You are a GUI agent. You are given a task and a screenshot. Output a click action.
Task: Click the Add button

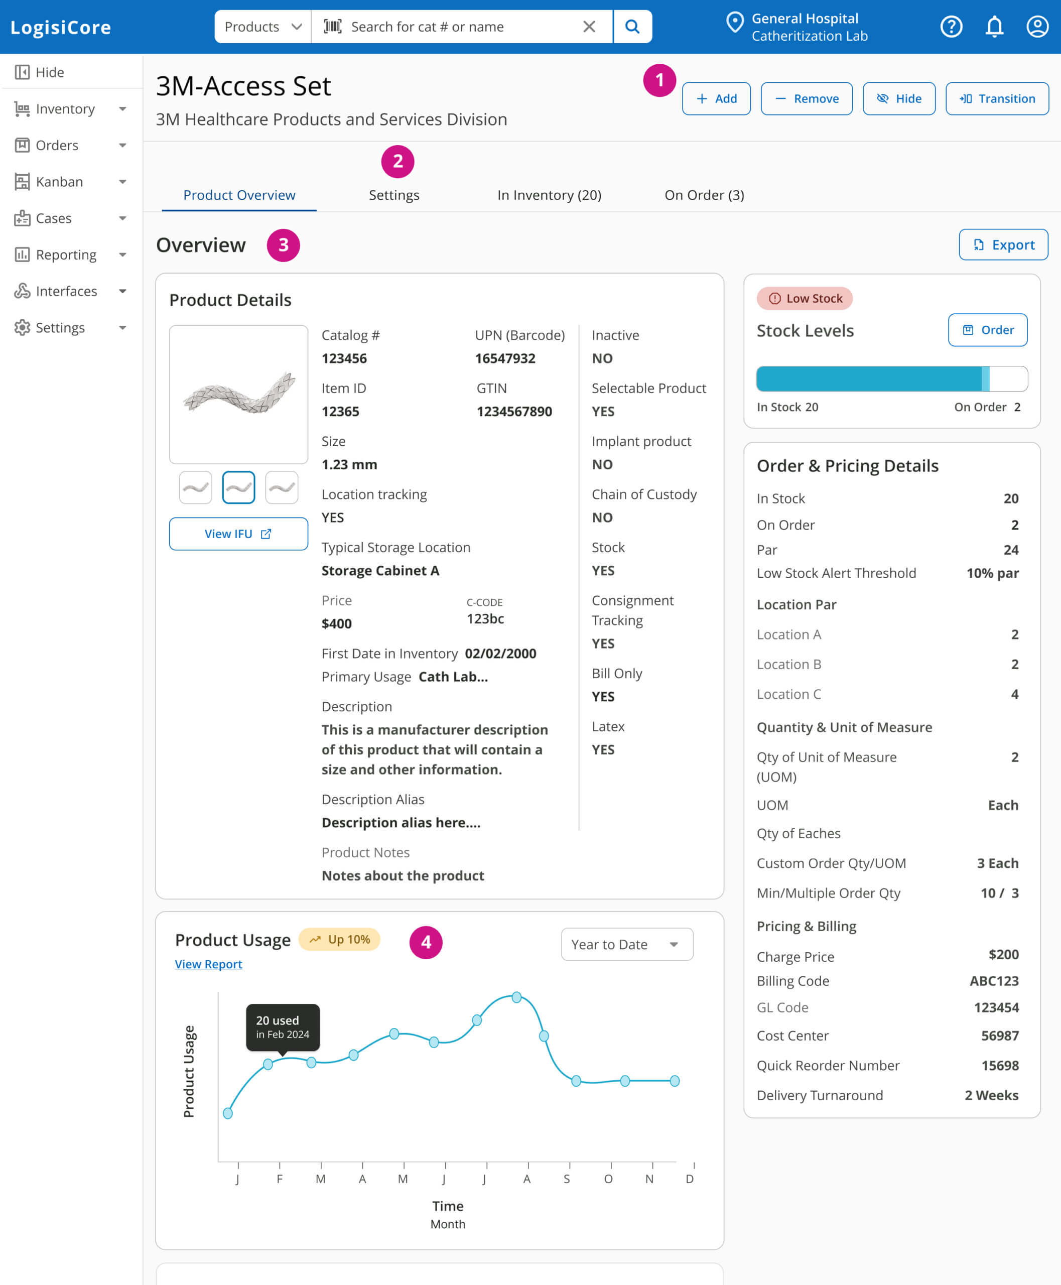tap(716, 98)
